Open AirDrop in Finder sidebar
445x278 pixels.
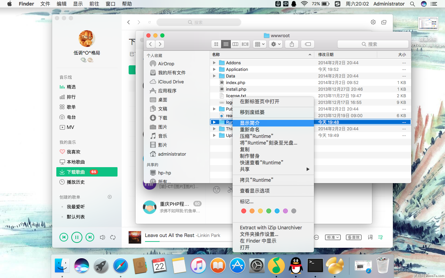click(166, 64)
